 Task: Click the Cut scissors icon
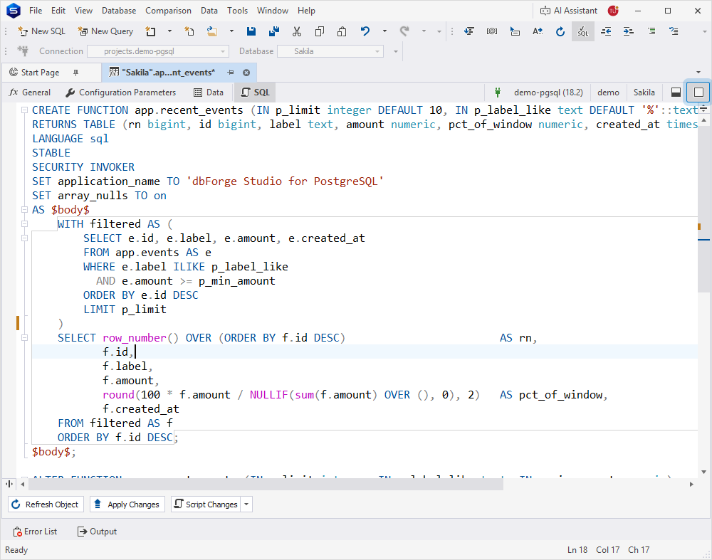click(297, 31)
